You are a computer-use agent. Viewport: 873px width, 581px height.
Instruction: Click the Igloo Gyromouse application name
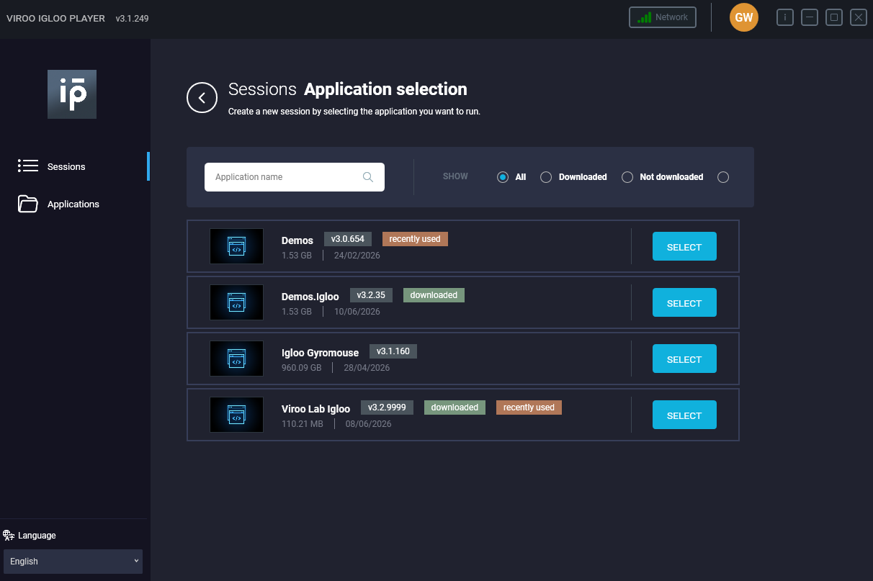[x=320, y=353]
